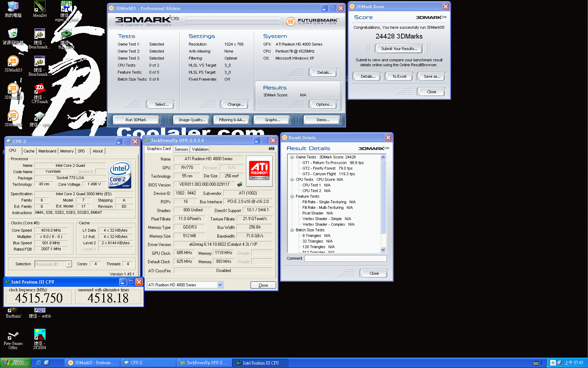Open the Free Games Offer icon

click(13, 340)
